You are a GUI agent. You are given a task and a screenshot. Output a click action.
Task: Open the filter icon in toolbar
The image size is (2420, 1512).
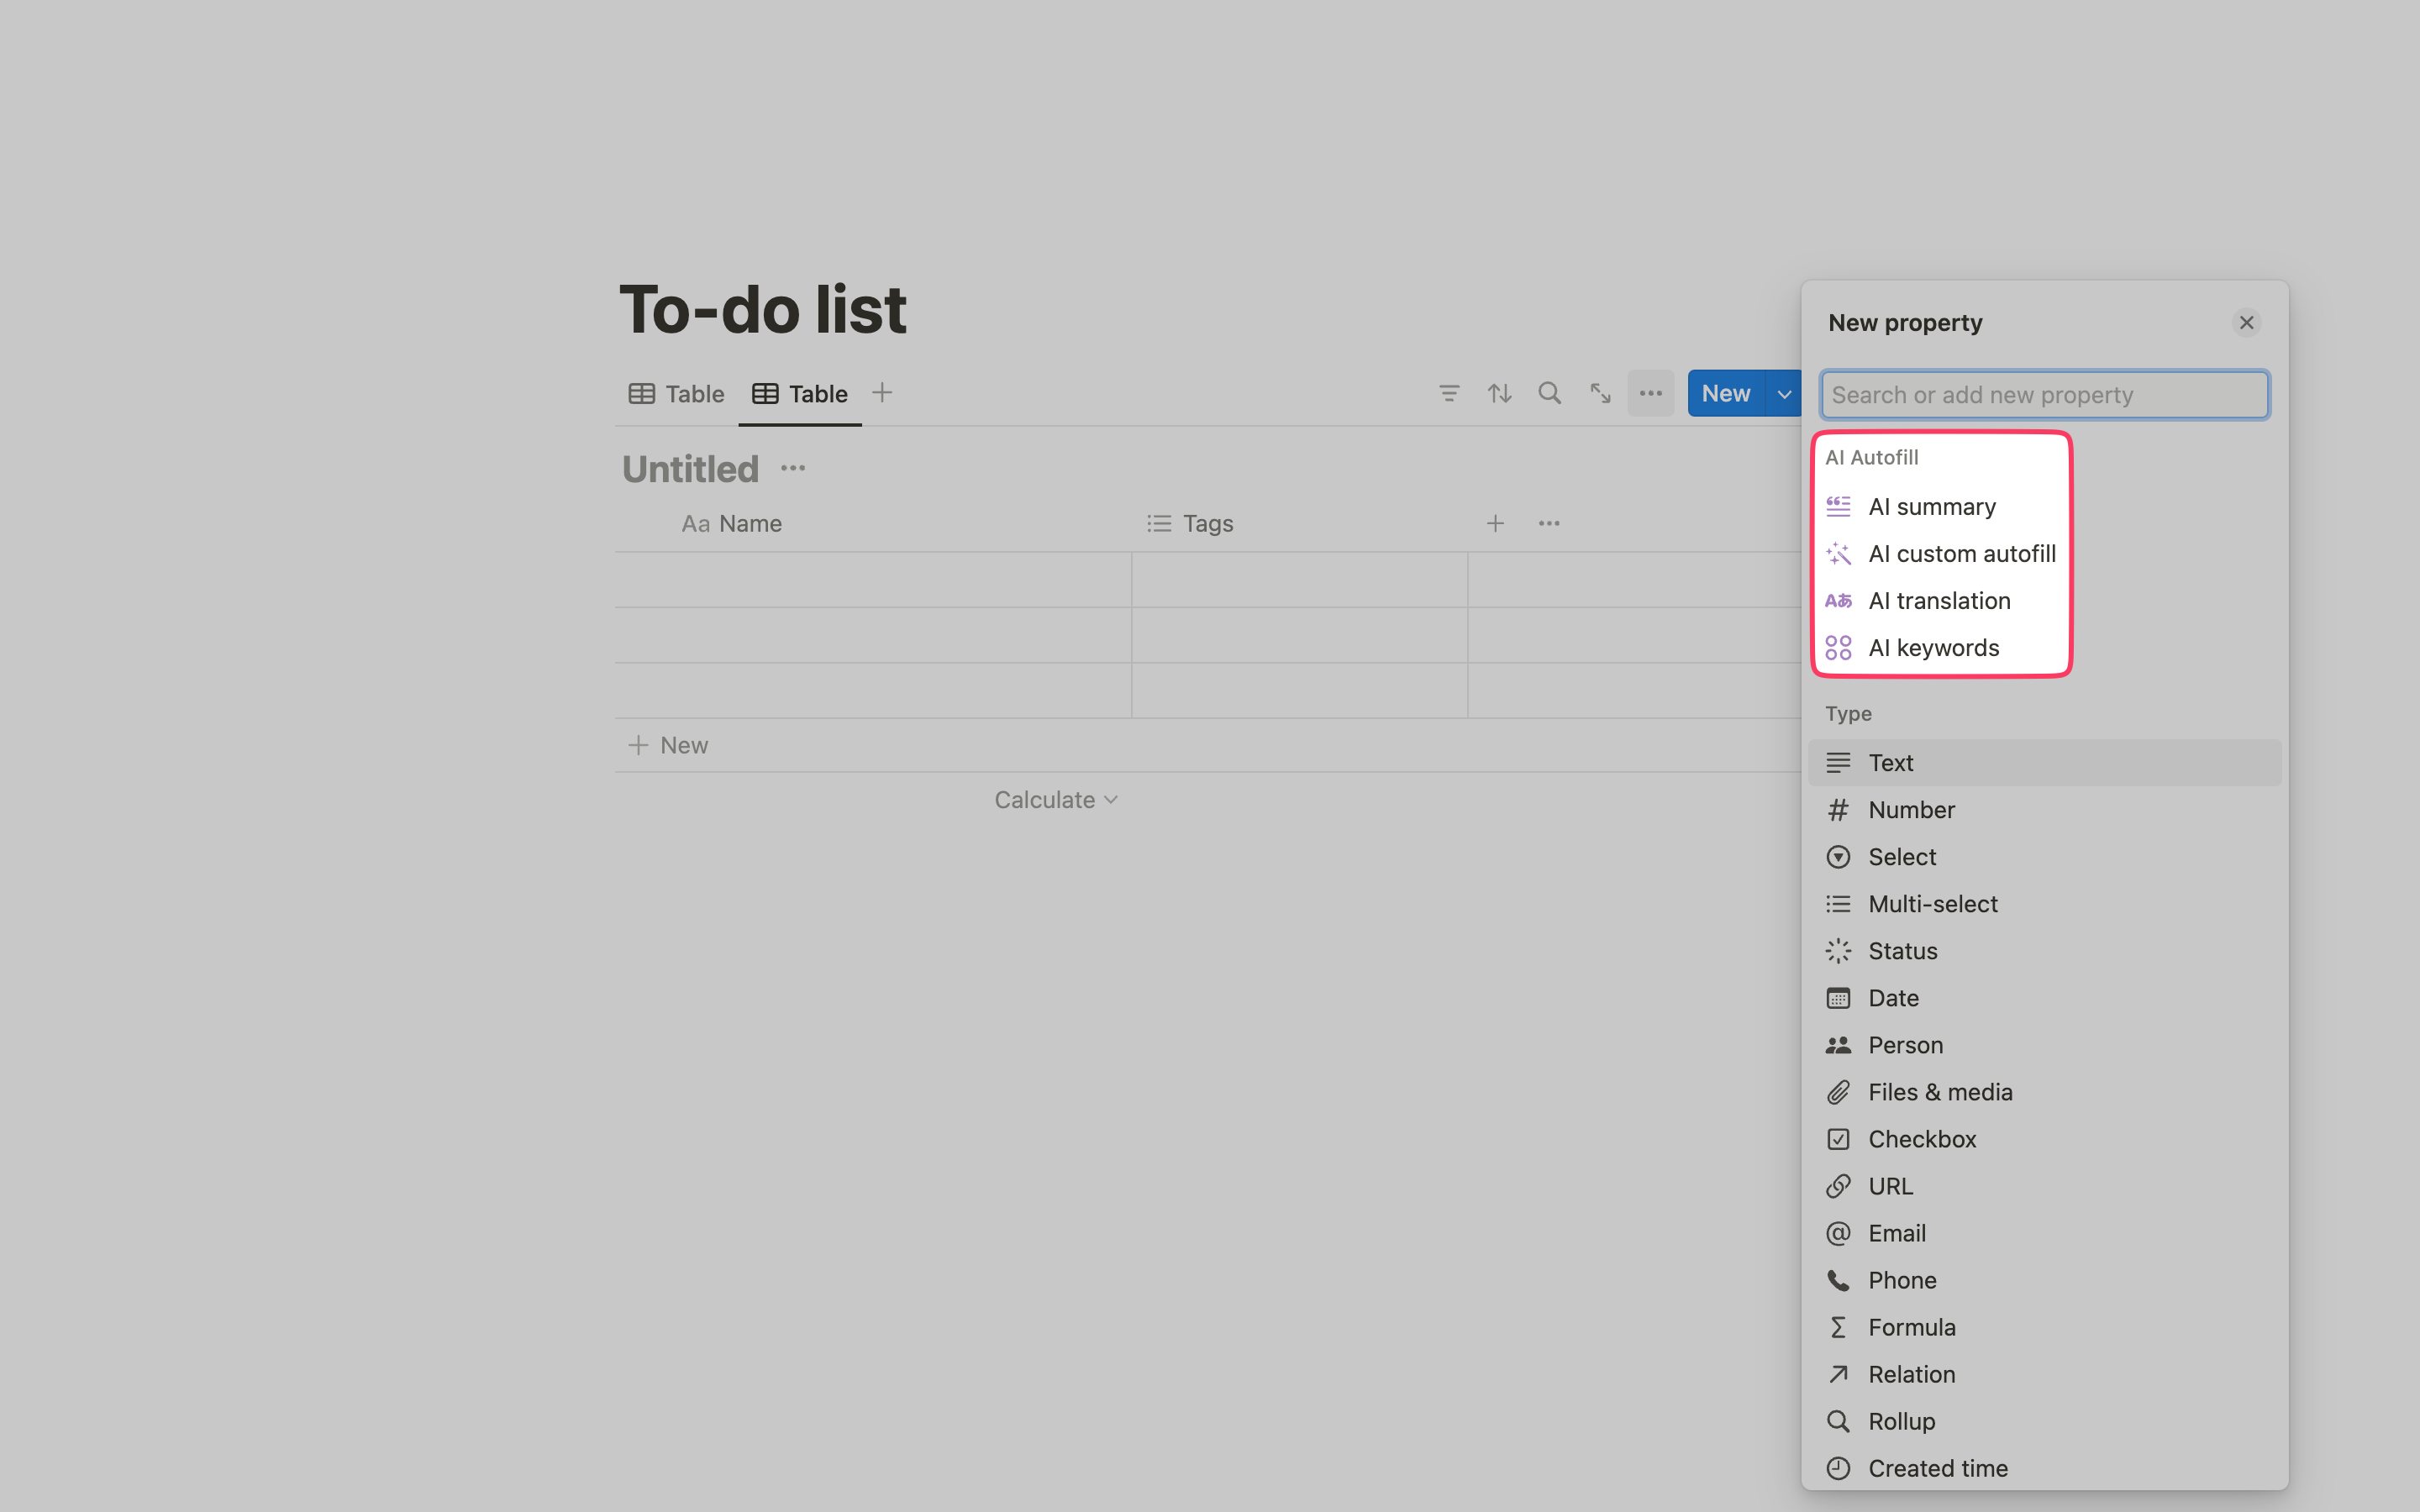1449,394
